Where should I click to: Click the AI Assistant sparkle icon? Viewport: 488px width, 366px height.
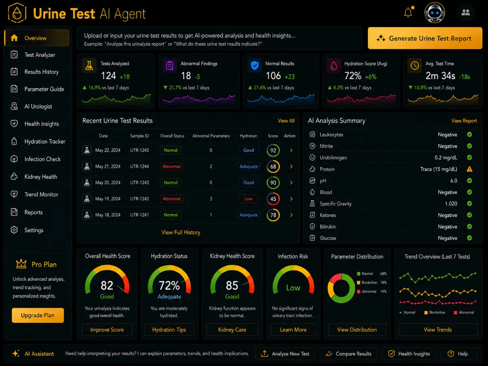[15, 353]
